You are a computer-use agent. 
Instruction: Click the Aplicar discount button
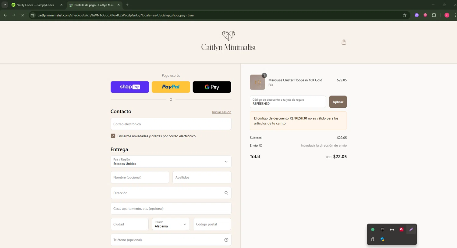point(338,102)
